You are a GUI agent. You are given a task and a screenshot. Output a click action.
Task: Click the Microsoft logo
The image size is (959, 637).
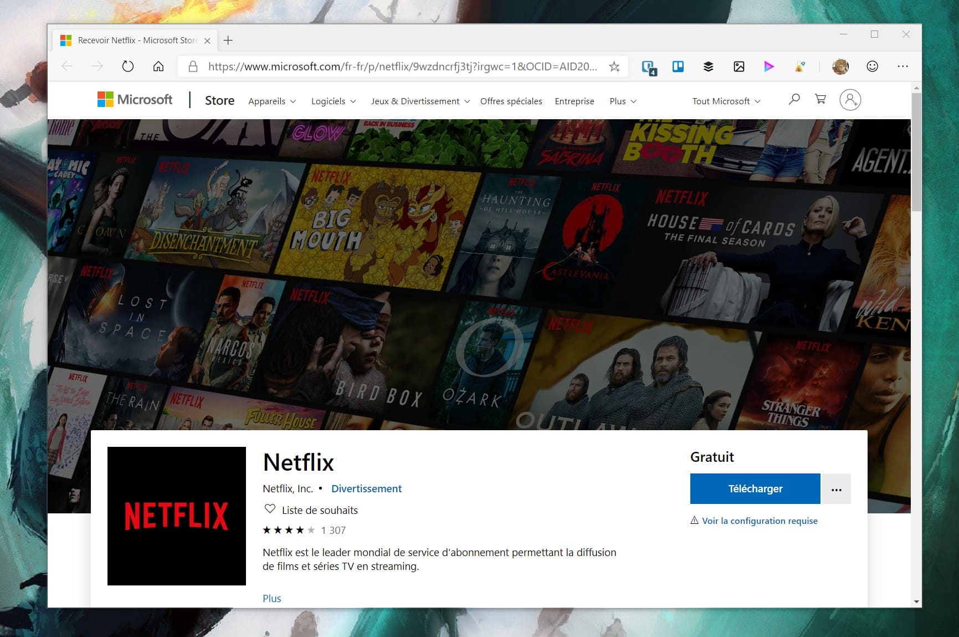coord(135,100)
